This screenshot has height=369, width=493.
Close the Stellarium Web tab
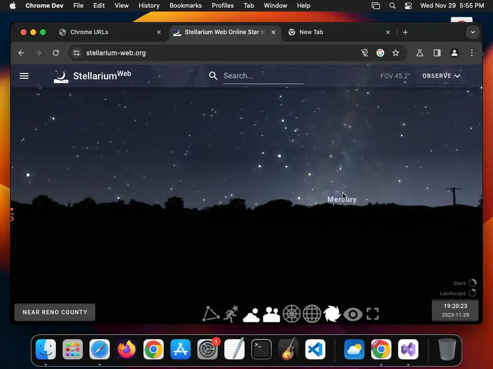click(273, 32)
